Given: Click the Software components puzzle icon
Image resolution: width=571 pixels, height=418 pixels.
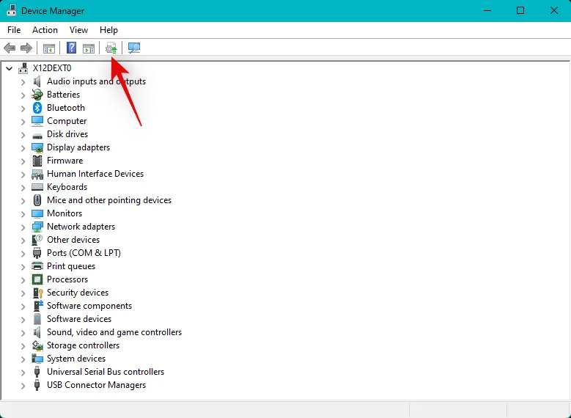Looking at the screenshot, I should pyautogui.click(x=38, y=306).
